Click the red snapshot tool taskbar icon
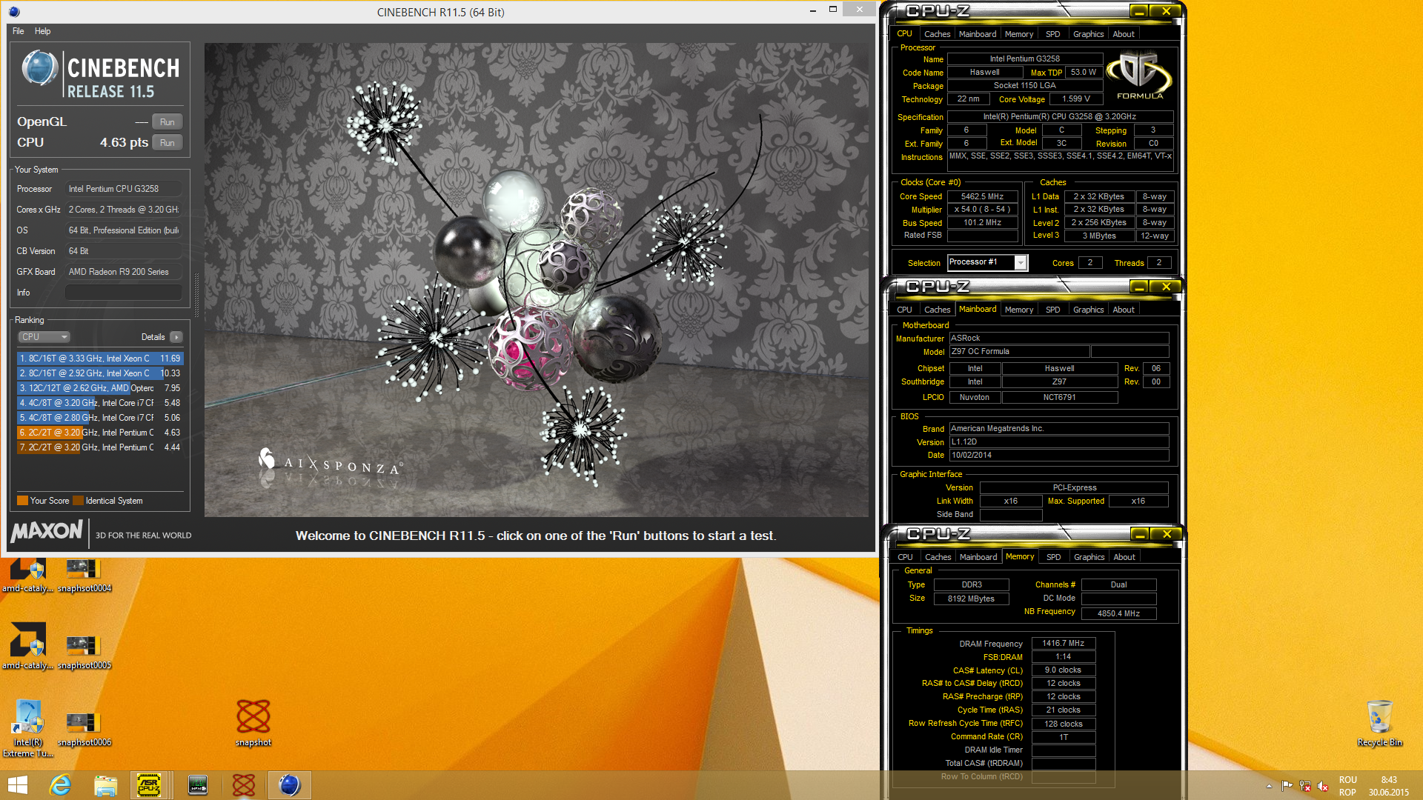The width and height of the screenshot is (1423, 800). pos(244,785)
